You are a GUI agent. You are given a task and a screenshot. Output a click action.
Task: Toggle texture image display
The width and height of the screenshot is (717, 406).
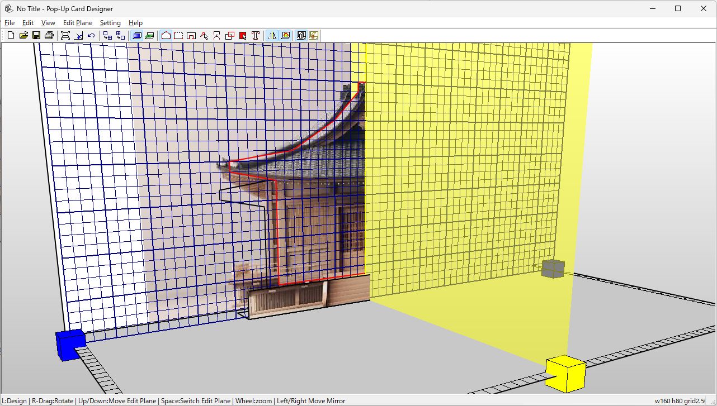[x=285, y=35]
